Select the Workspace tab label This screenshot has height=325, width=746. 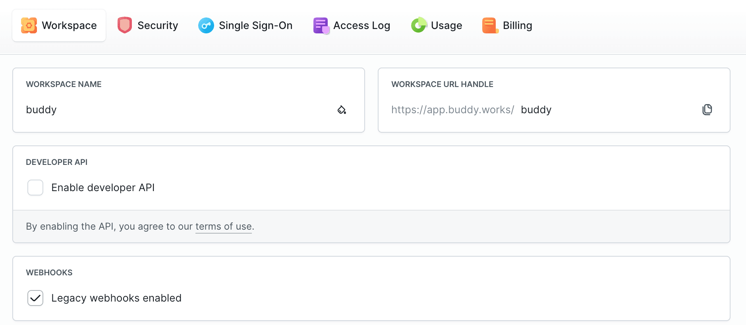point(69,25)
